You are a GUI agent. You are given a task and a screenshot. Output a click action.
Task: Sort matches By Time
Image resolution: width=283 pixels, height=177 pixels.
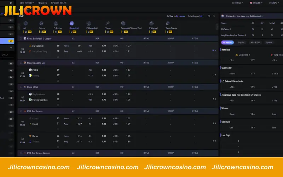pos(170,16)
